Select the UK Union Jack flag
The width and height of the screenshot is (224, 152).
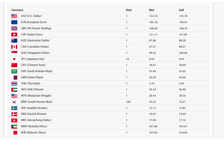pyautogui.click(x=14, y=29)
